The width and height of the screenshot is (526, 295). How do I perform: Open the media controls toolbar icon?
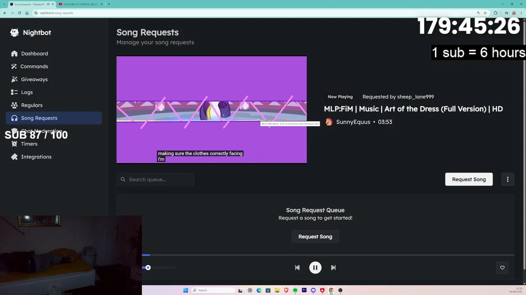coord(506,13)
